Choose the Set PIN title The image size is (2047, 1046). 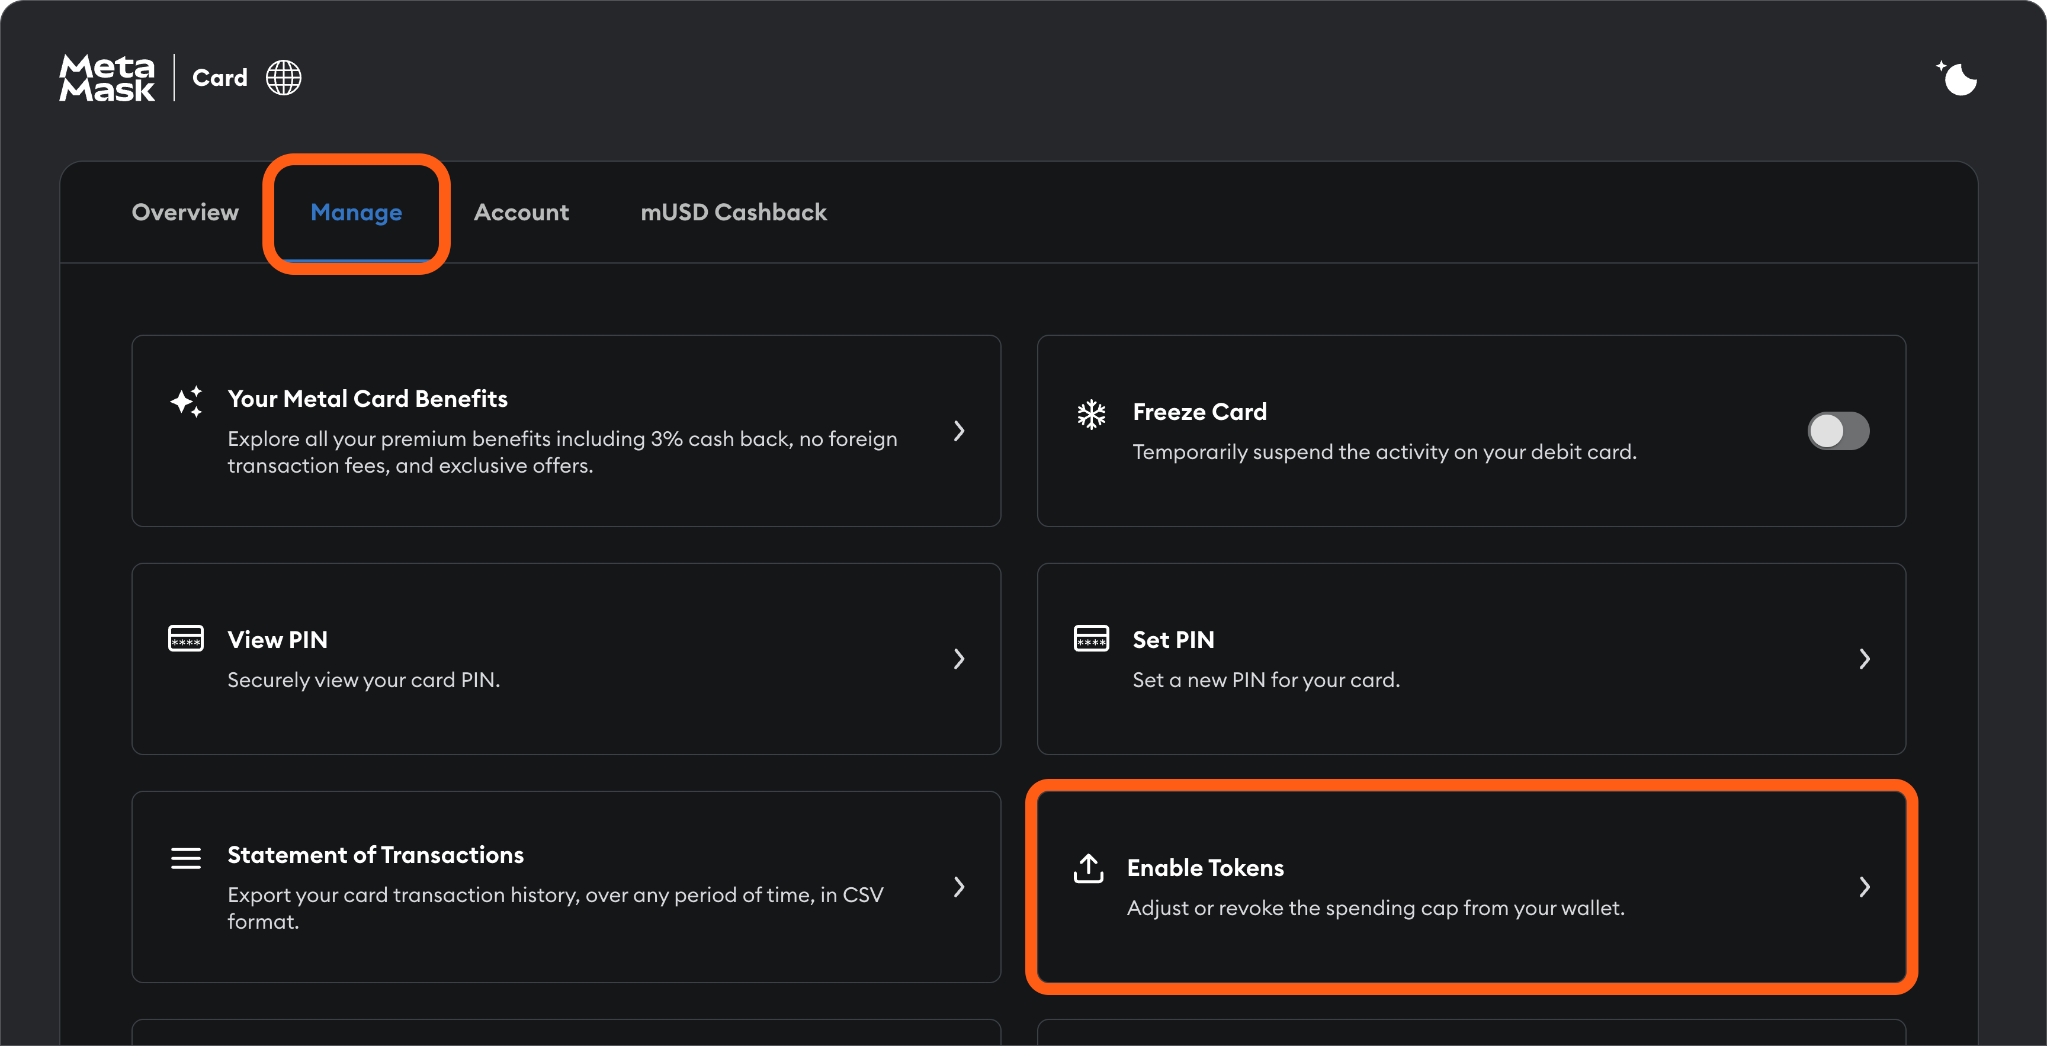click(x=1173, y=640)
